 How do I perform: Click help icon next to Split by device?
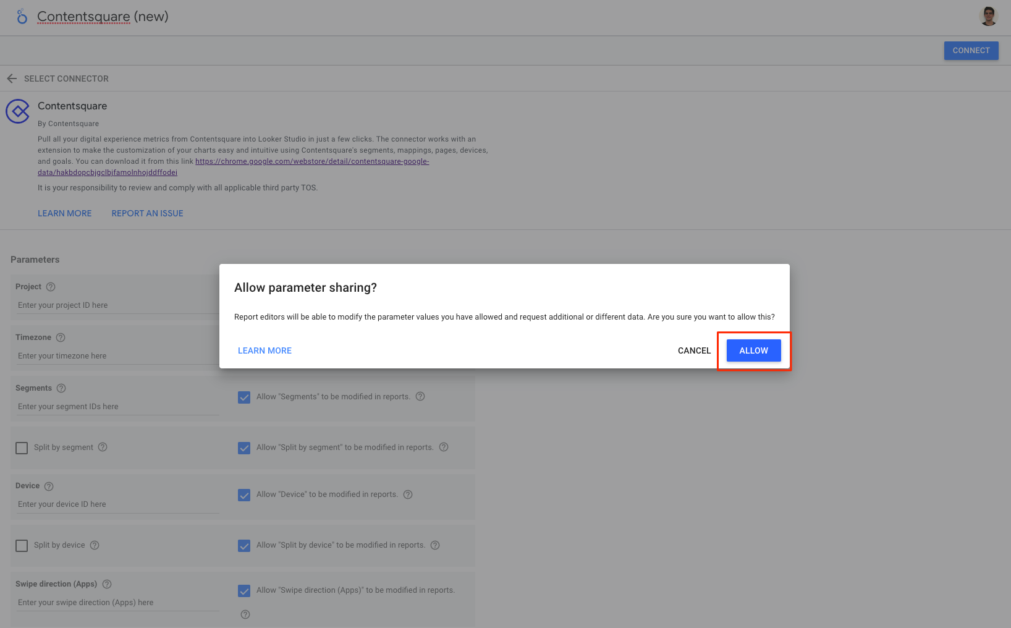pyautogui.click(x=95, y=545)
